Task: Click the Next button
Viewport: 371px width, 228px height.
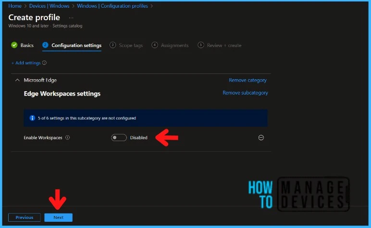Action: [x=59, y=217]
